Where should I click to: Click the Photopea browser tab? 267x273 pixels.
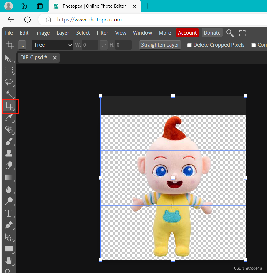[94, 6]
